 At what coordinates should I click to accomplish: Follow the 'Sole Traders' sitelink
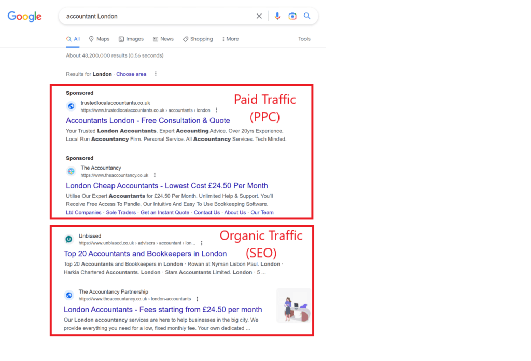[x=121, y=212]
